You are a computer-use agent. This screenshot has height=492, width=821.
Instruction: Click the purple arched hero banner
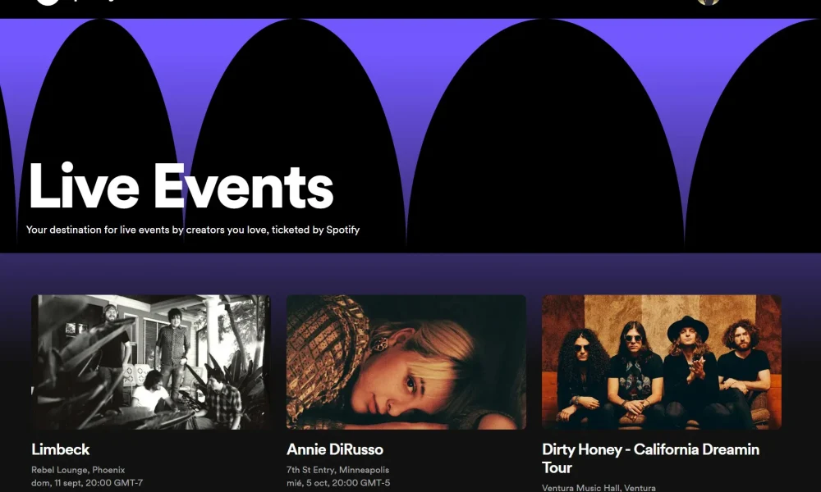click(x=410, y=135)
